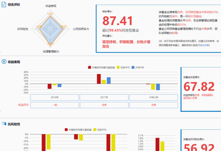This screenshot has width=221, height=151.
Task: Toggle yellow 同类平均 legend in 收益表现 chart
Action: click(x=123, y=67)
